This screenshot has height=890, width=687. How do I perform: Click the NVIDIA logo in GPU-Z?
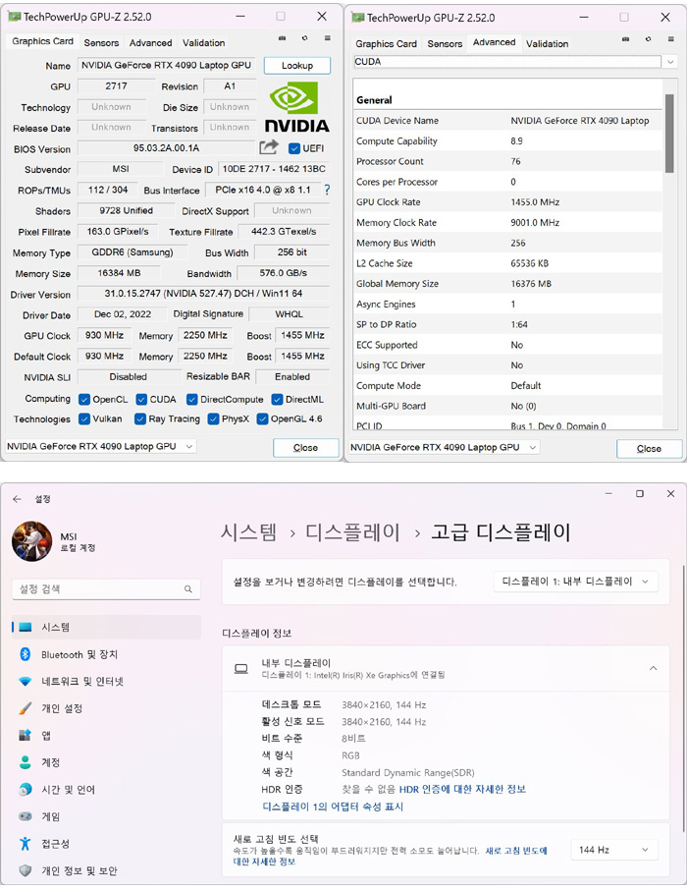tap(296, 107)
